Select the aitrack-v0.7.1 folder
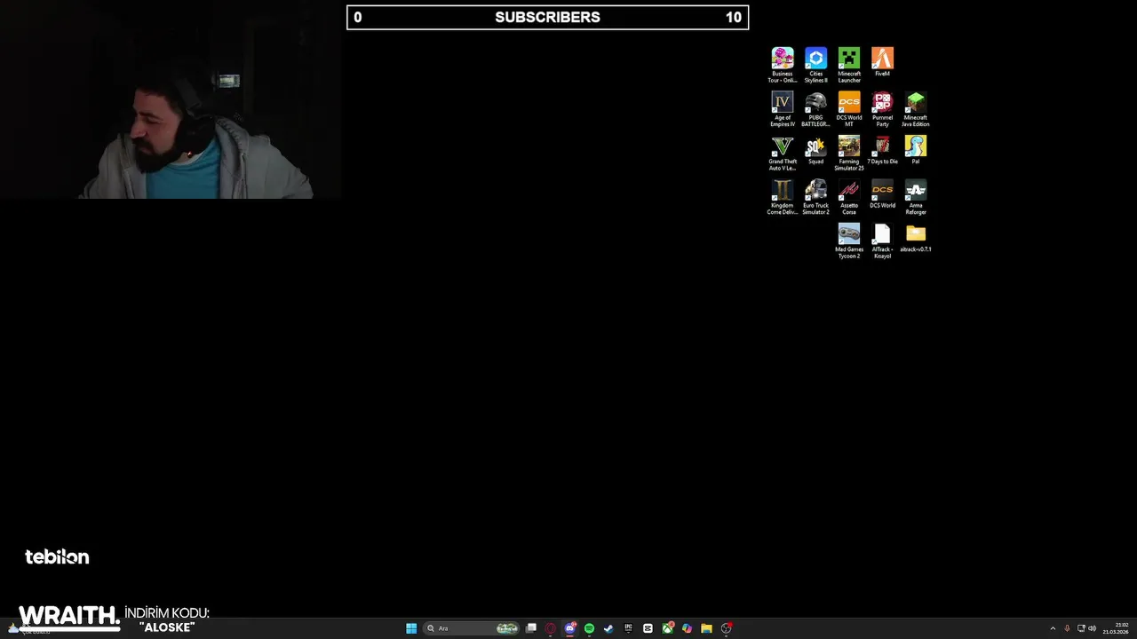 tap(916, 238)
